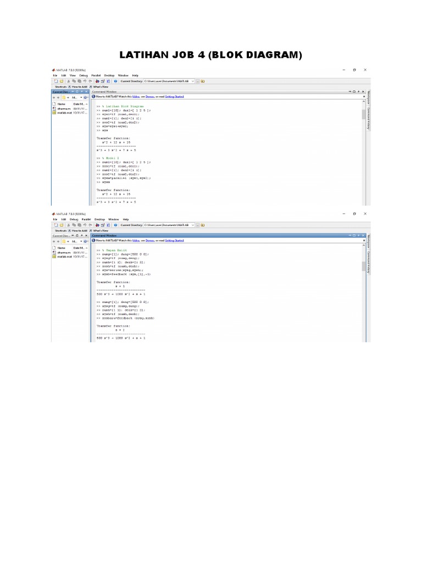422x563 pixels.
Task: Open Command History side tab in Latihan Blok Diagram window
Action: coord(369,119)
